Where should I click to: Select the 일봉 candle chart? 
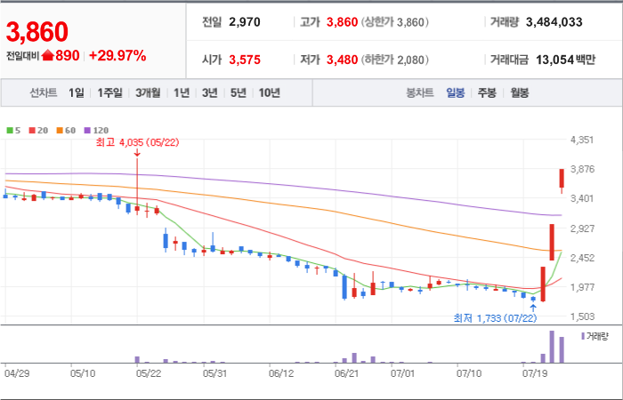[456, 93]
